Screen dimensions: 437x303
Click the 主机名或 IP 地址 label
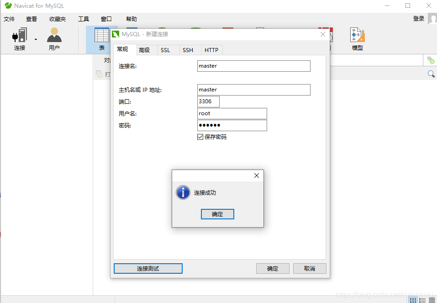[x=140, y=90]
